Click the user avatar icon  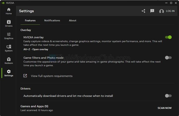pos(161,11)
